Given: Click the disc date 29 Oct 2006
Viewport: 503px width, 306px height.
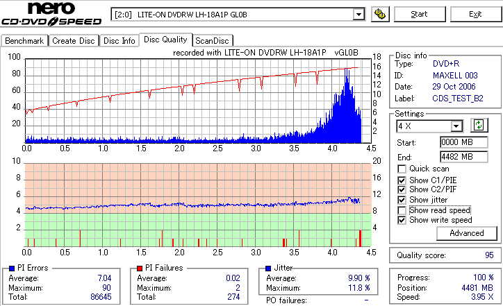Looking at the screenshot, I should point(454,87).
